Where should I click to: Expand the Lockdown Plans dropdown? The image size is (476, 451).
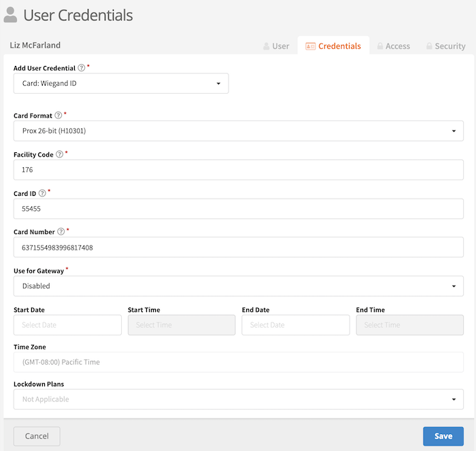coord(238,399)
